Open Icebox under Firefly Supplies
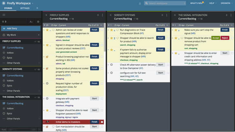Viewport: 235px width, 132px height. tap(10, 53)
